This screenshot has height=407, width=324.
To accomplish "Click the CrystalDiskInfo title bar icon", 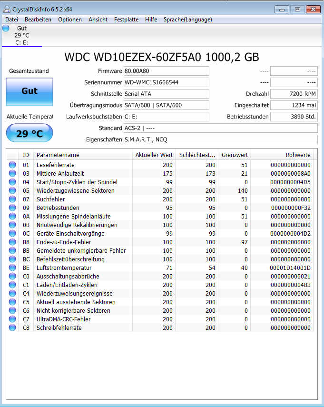I will 6,10.
